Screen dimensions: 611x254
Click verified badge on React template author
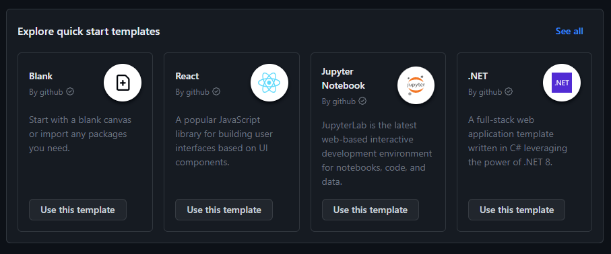click(x=216, y=92)
